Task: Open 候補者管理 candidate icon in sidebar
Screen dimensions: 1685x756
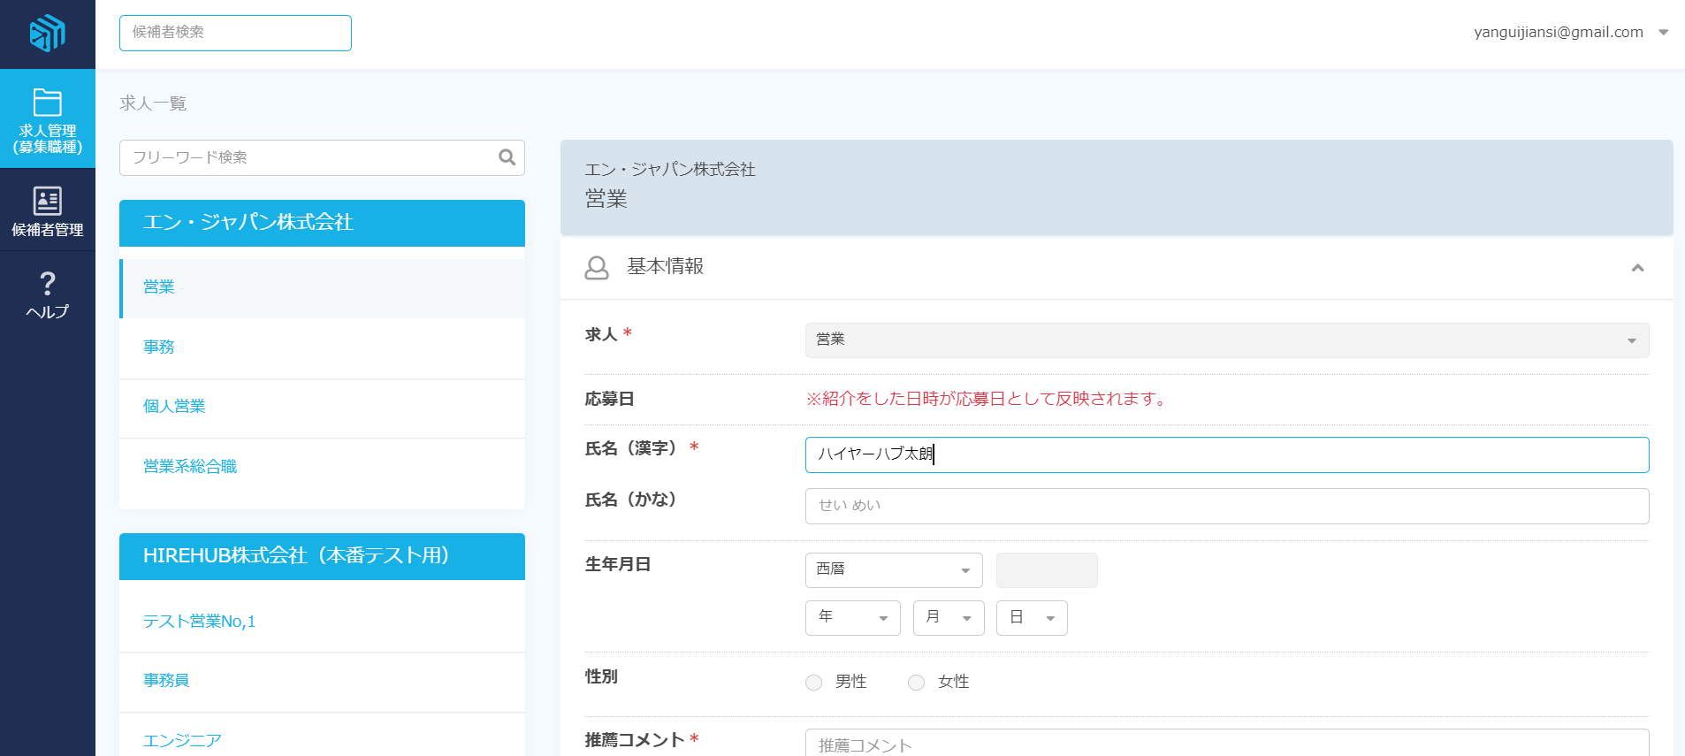Action: click(48, 201)
